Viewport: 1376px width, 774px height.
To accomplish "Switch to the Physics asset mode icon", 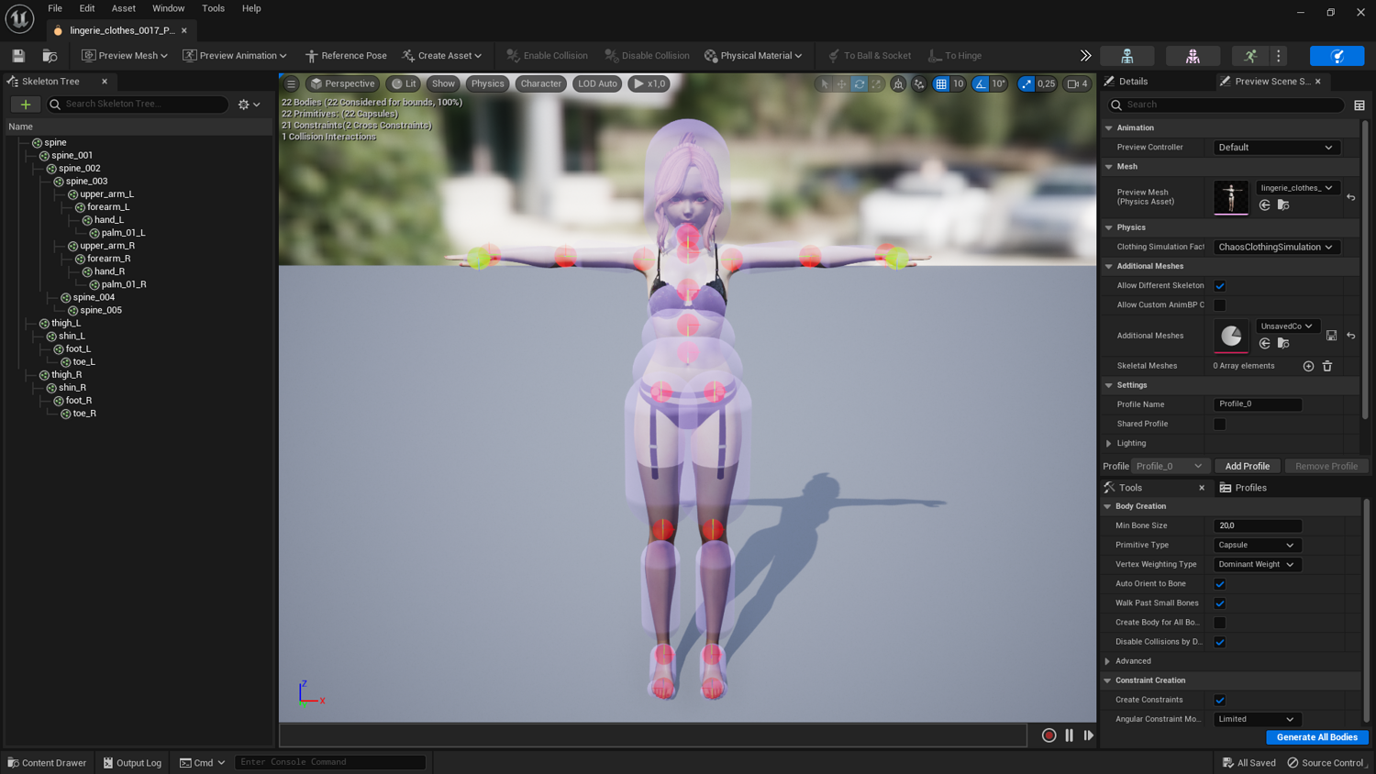I will [1337, 56].
